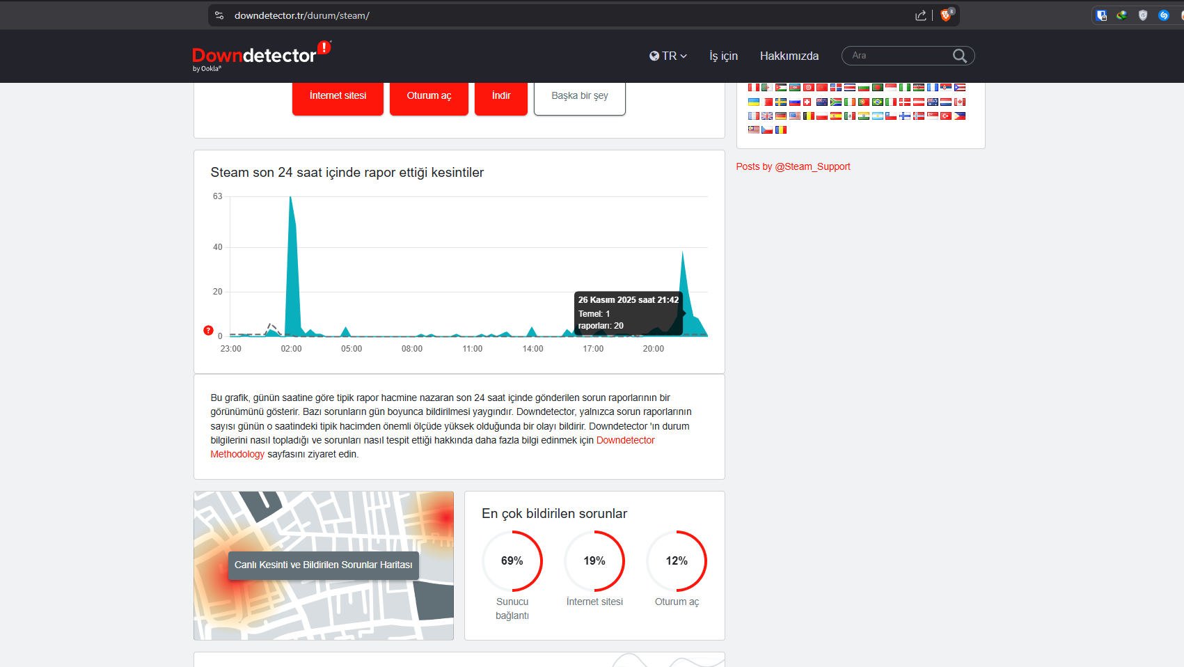
Task: Select the Spain flag
Action: coord(836,116)
